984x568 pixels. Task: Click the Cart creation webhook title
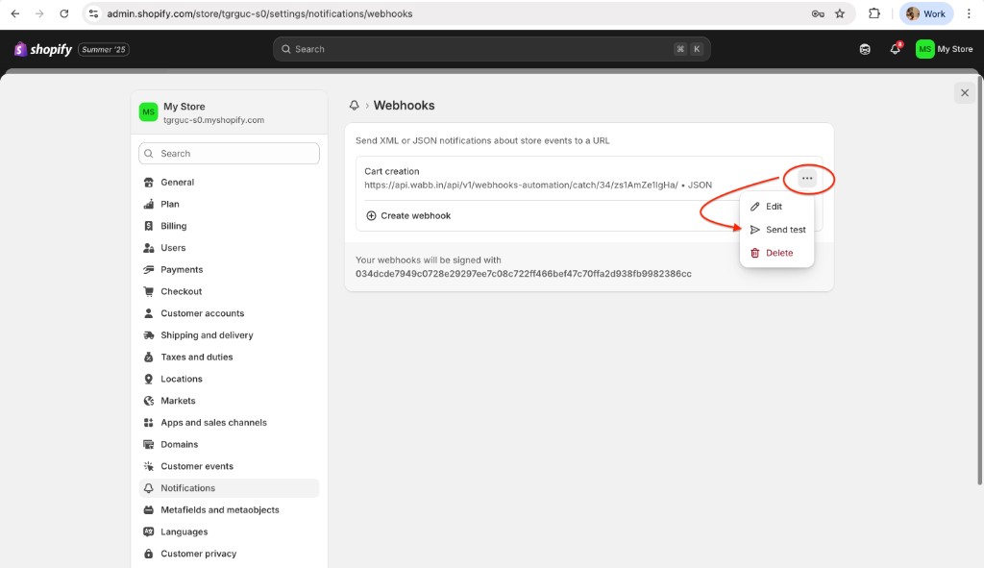[392, 171]
